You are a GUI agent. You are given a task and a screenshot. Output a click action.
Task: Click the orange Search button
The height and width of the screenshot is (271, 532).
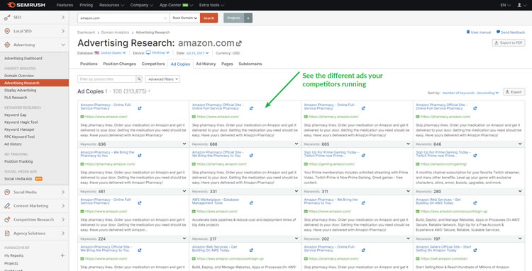point(209,18)
